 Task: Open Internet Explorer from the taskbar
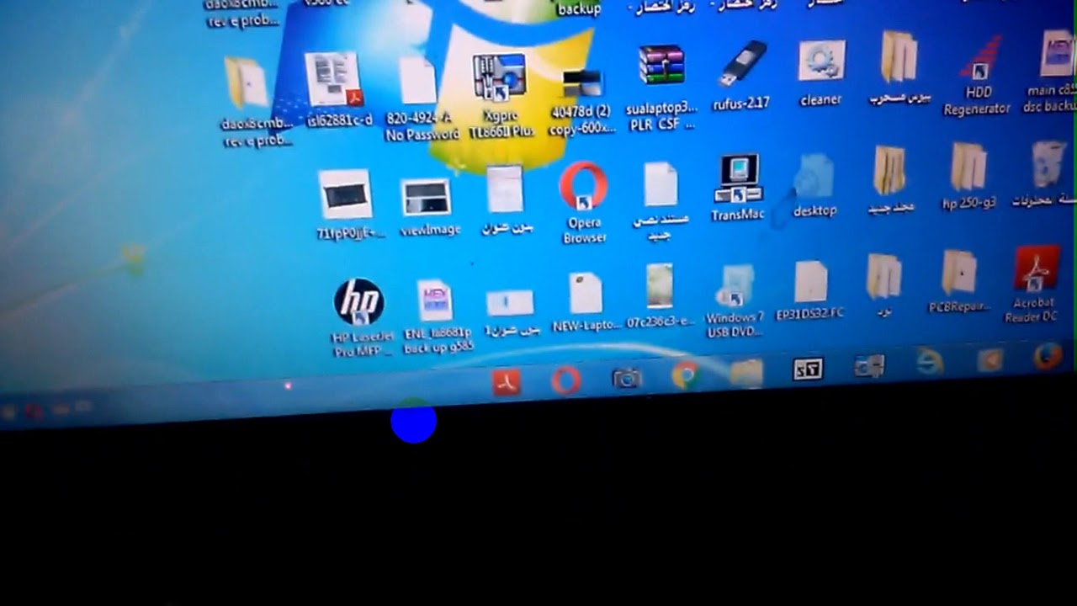click(929, 362)
